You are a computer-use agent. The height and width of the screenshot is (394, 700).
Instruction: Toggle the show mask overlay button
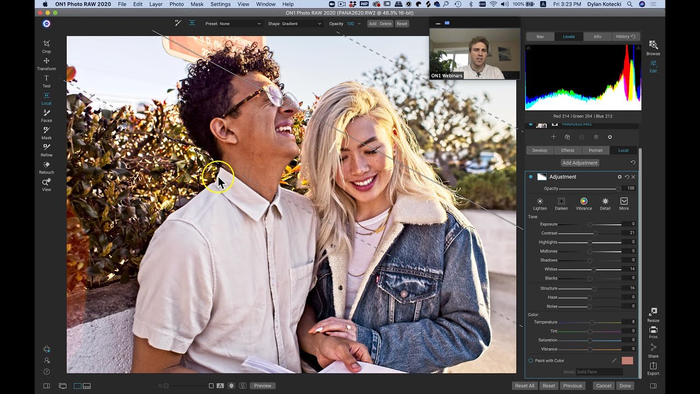click(231, 386)
